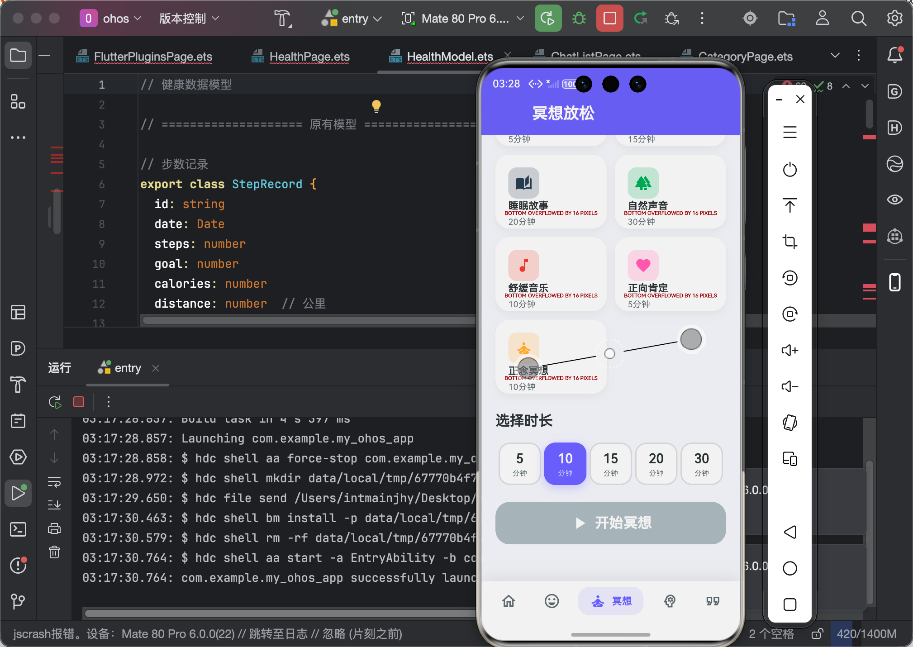
Task: Open the Git branch tool window
Action: coord(18,602)
